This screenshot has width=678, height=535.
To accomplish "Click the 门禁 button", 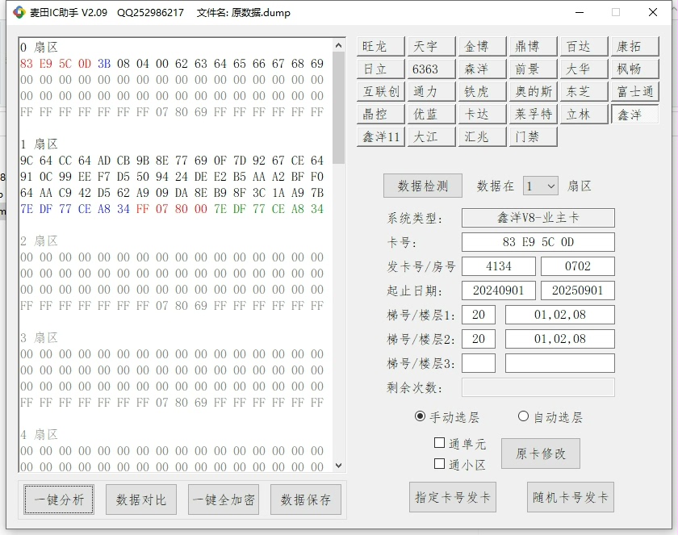I will click(534, 137).
